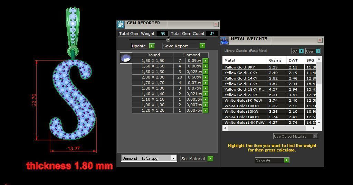
Task: Open the Diamond (3,52 spg) material dropdown
Action: (173, 158)
